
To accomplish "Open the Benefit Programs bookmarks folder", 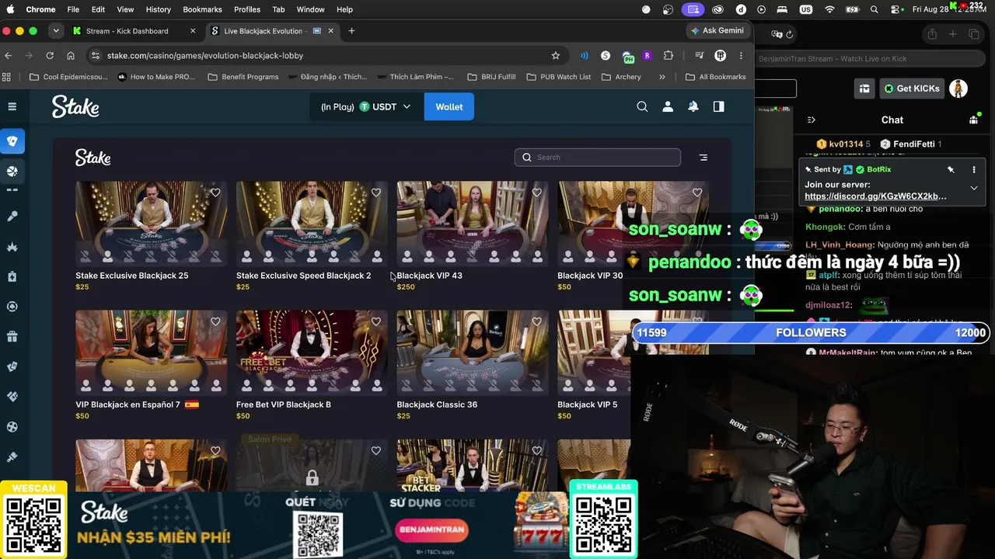I will pos(243,77).
